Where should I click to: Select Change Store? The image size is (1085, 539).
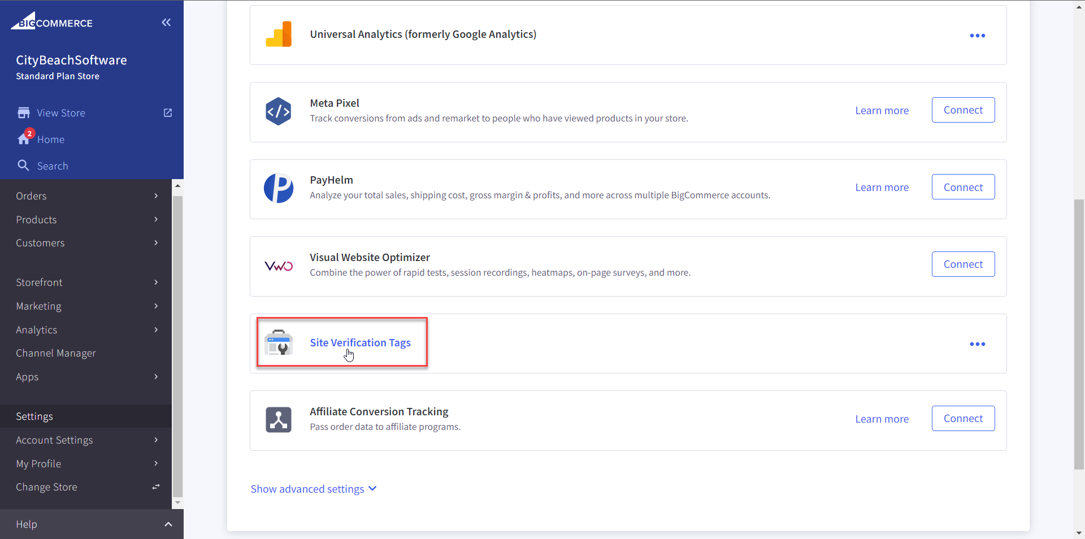tap(46, 487)
